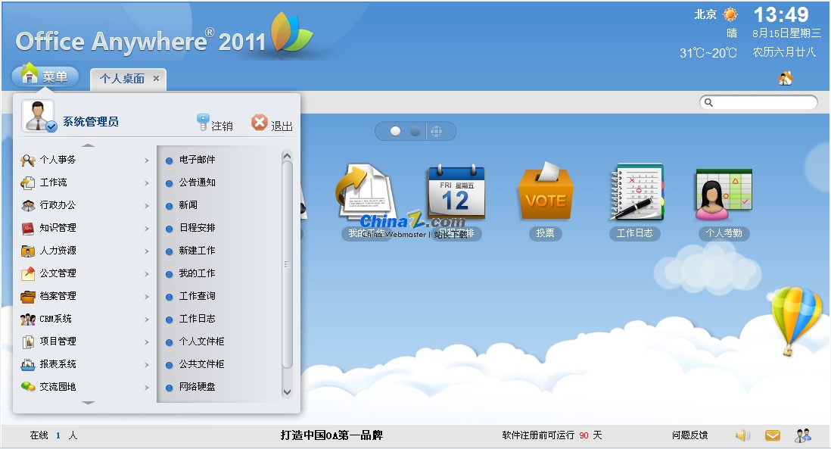Open 电子邮件 from the submenu
The image size is (831, 449).
click(x=197, y=160)
